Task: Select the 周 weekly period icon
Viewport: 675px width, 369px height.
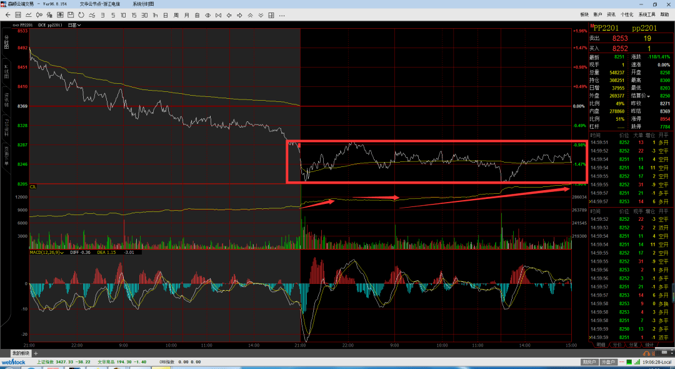Action: (176, 14)
